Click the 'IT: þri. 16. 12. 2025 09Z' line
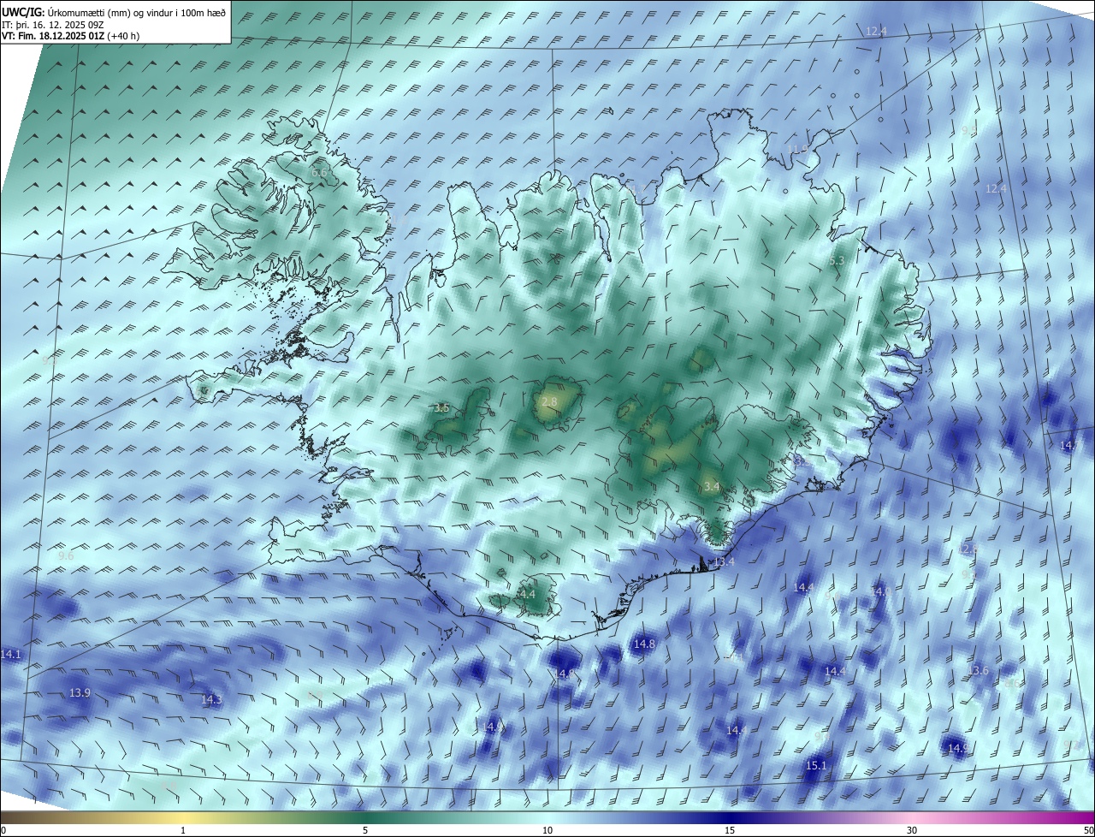Screen dimensions: 1095x837 tap(52, 24)
